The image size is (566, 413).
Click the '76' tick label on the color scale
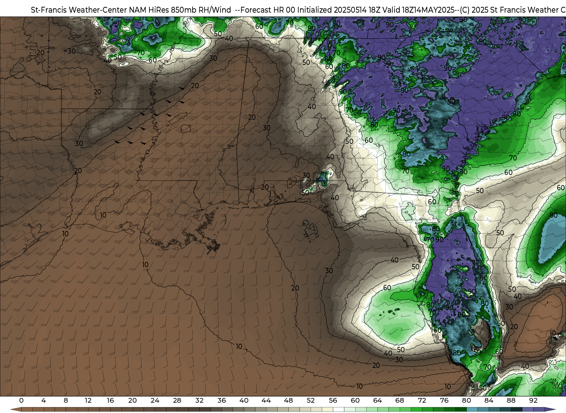pyautogui.click(x=444, y=400)
